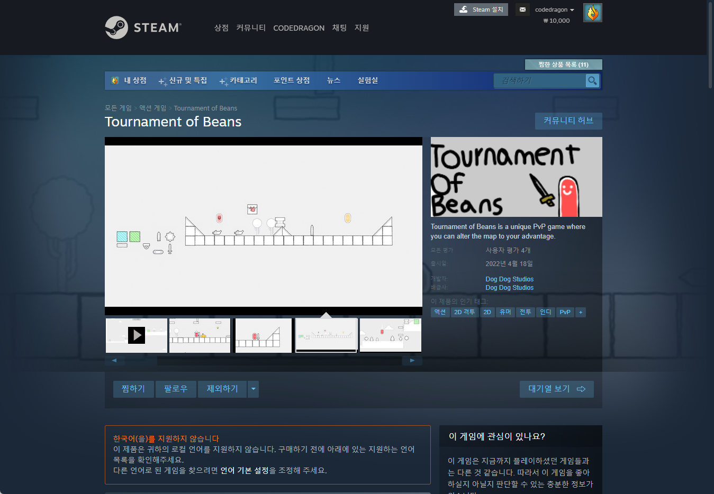The height and width of the screenshot is (494, 714).
Task: Open the mail inbox envelope icon
Action: pyautogui.click(x=522, y=10)
